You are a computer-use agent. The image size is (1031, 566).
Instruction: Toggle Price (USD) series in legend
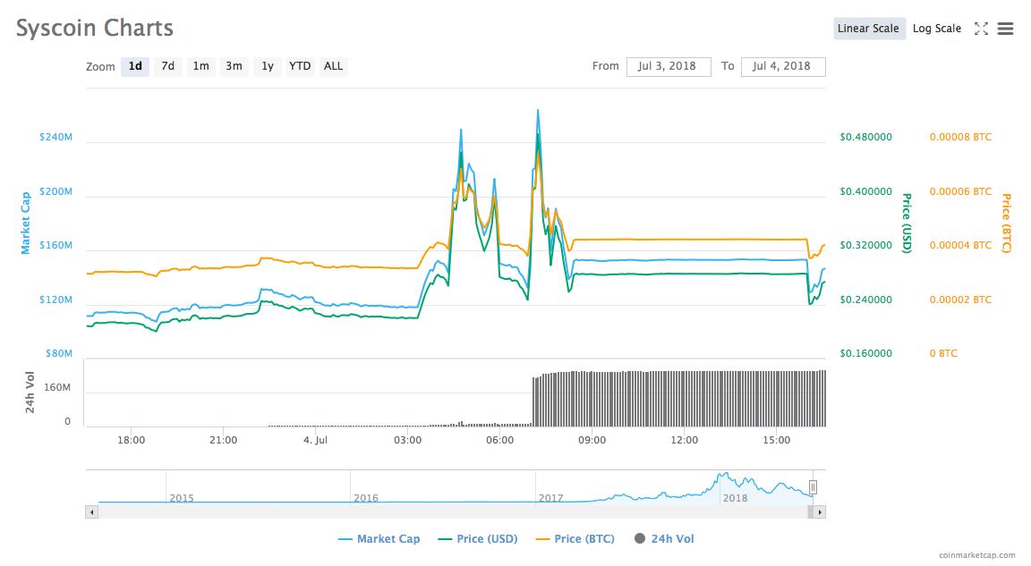coord(477,539)
